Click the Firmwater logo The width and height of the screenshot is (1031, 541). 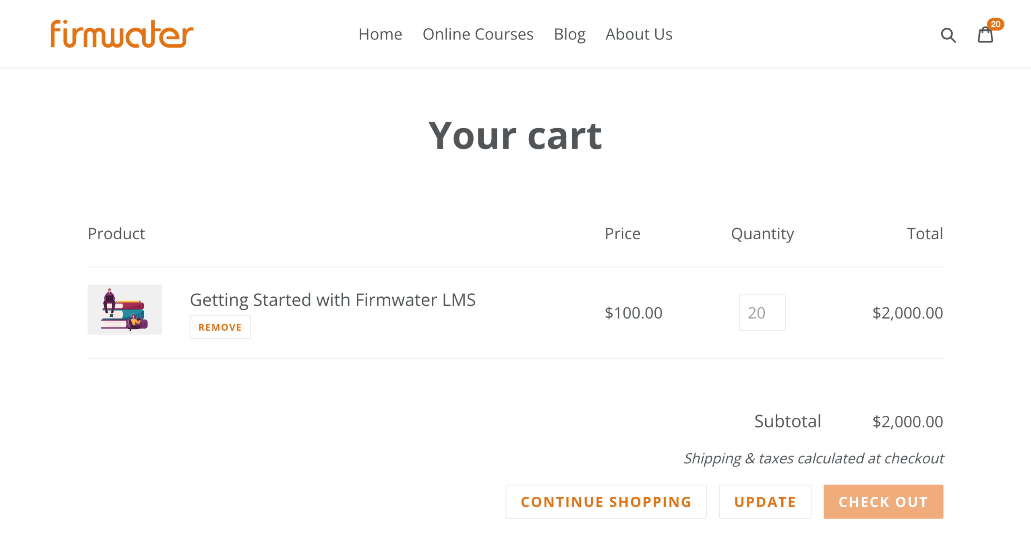click(x=122, y=34)
